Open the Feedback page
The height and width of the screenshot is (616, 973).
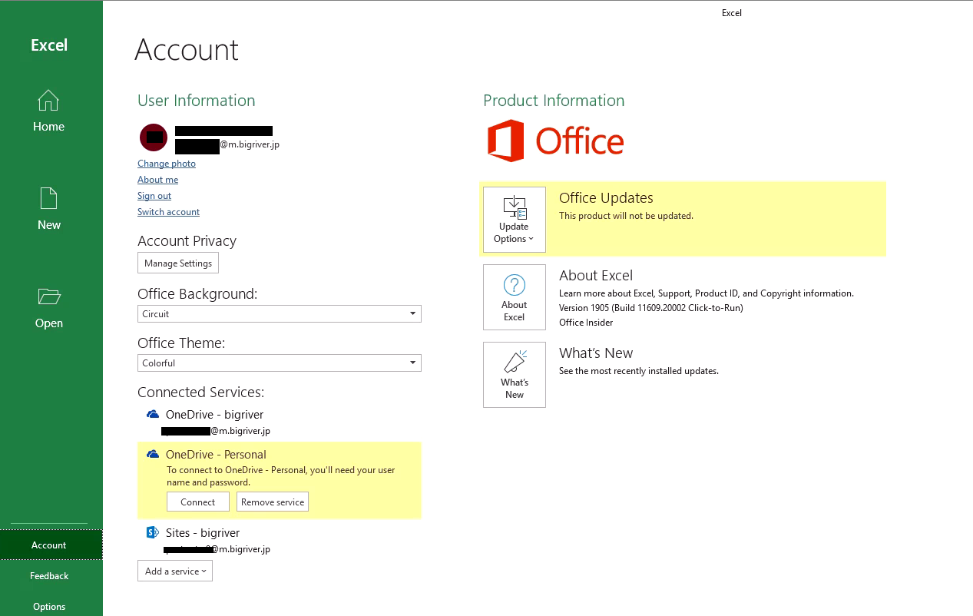(48, 575)
